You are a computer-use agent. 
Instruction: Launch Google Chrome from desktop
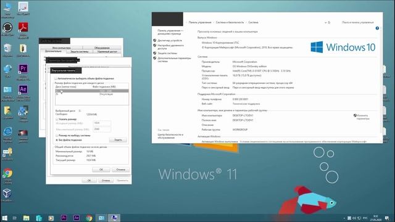[x=7, y=175]
